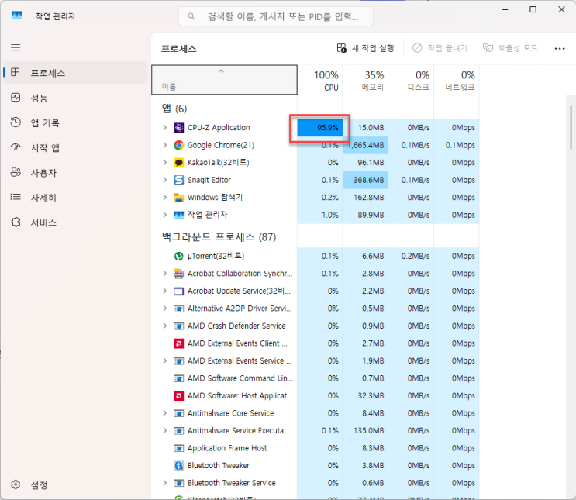Image resolution: width=576 pixels, height=500 pixels.
Task: Expand KakaoTalk(32비트) process group
Action: click(x=165, y=162)
